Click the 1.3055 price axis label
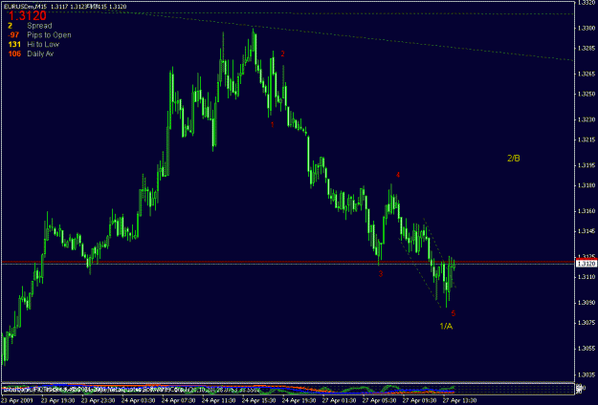The width and height of the screenshot is (598, 405). (585, 349)
